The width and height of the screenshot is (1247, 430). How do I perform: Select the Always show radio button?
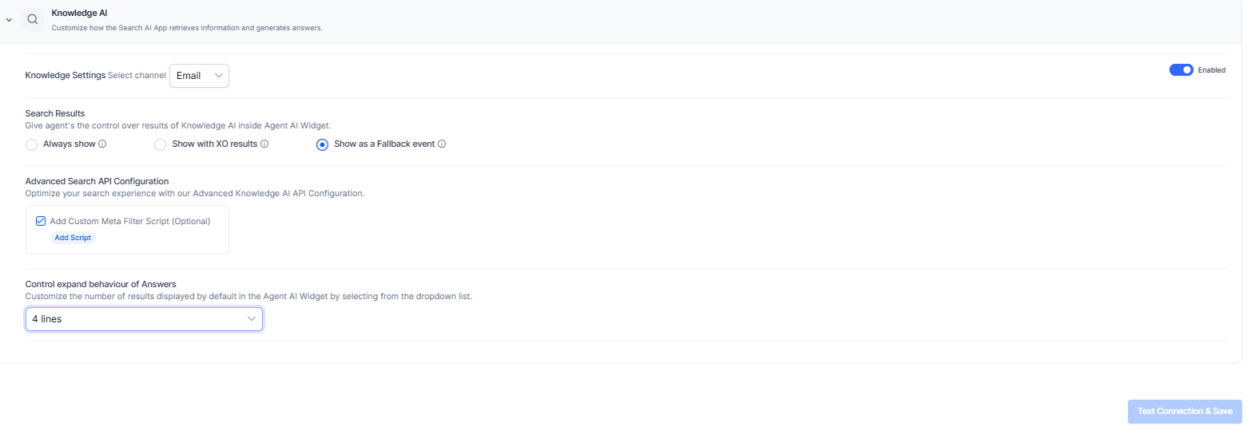(31, 144)
